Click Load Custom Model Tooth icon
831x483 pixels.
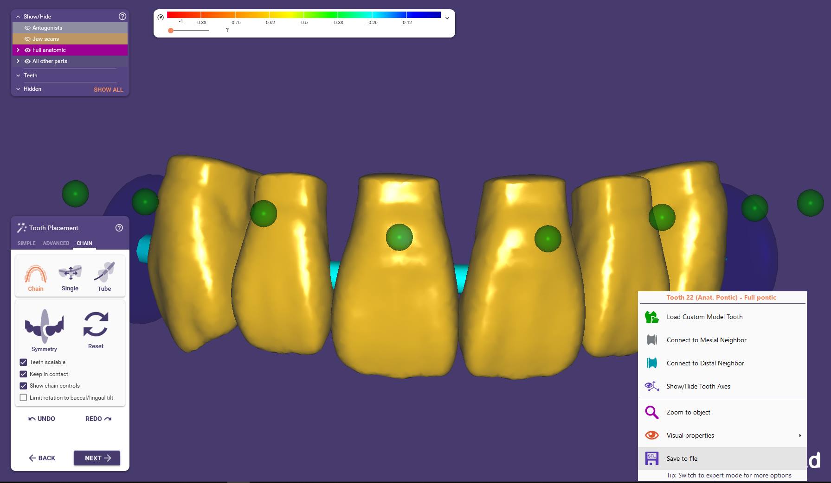[652, 317]
